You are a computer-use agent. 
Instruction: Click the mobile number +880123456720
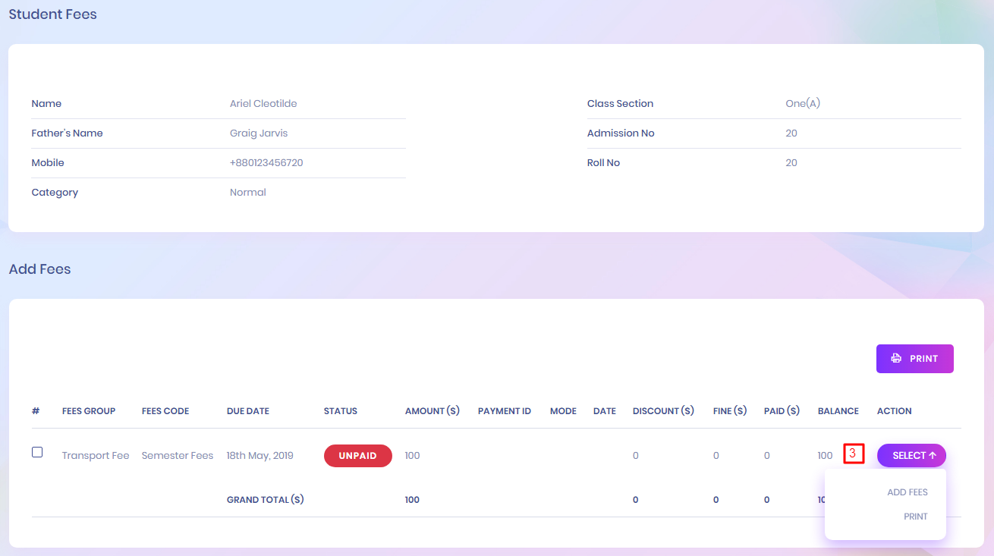tap(266, 163)
